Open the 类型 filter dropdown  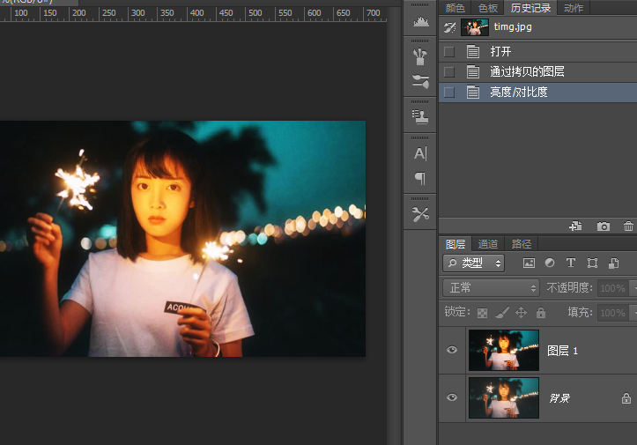click(x=474, y=263)
